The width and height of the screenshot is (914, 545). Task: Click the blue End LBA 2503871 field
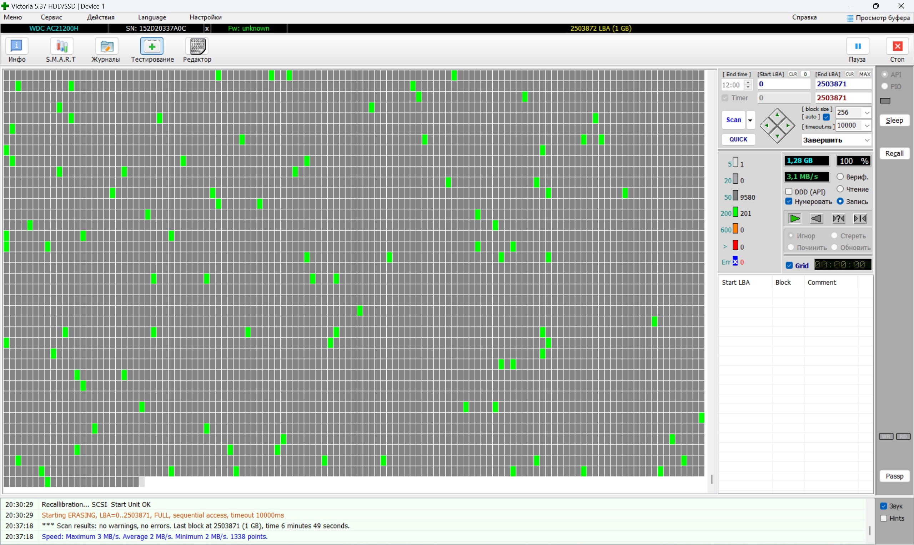pyautogui.click(x=843, y=85)
